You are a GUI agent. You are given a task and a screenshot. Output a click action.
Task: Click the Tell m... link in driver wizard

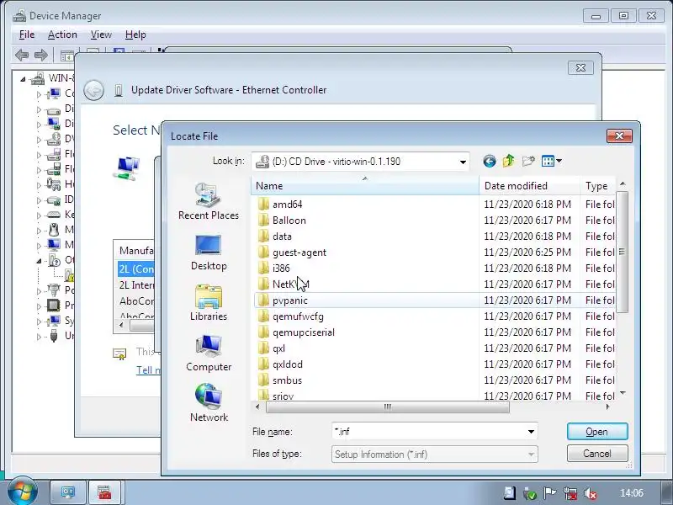pyautogui.click(x=149, y=369)
